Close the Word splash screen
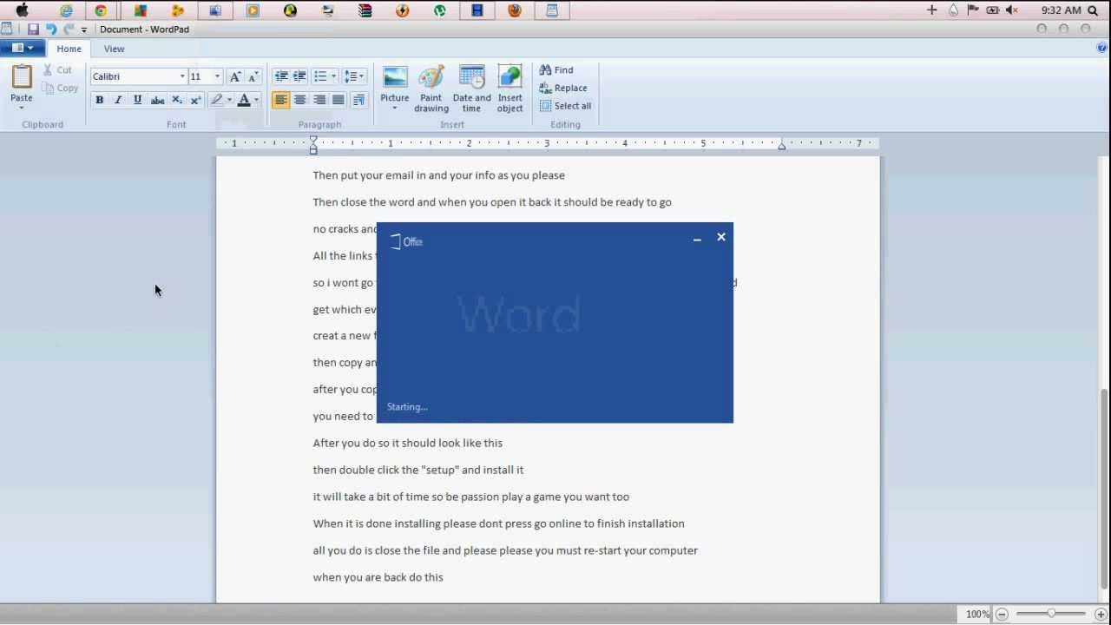This screenshot has height=625, width=1111. click(721, 237)
